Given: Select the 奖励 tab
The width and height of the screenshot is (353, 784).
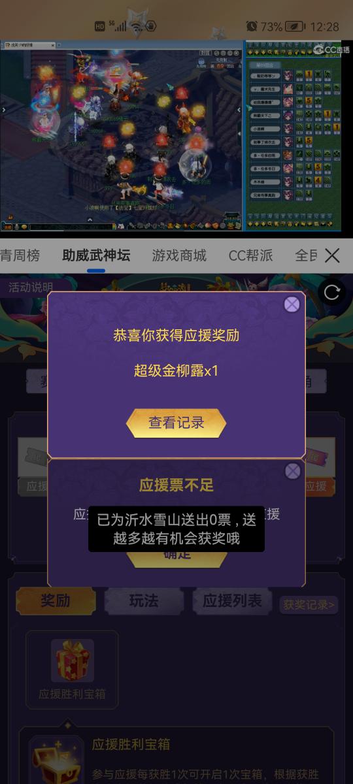Looking at the screenshot, I should [56, 601].
